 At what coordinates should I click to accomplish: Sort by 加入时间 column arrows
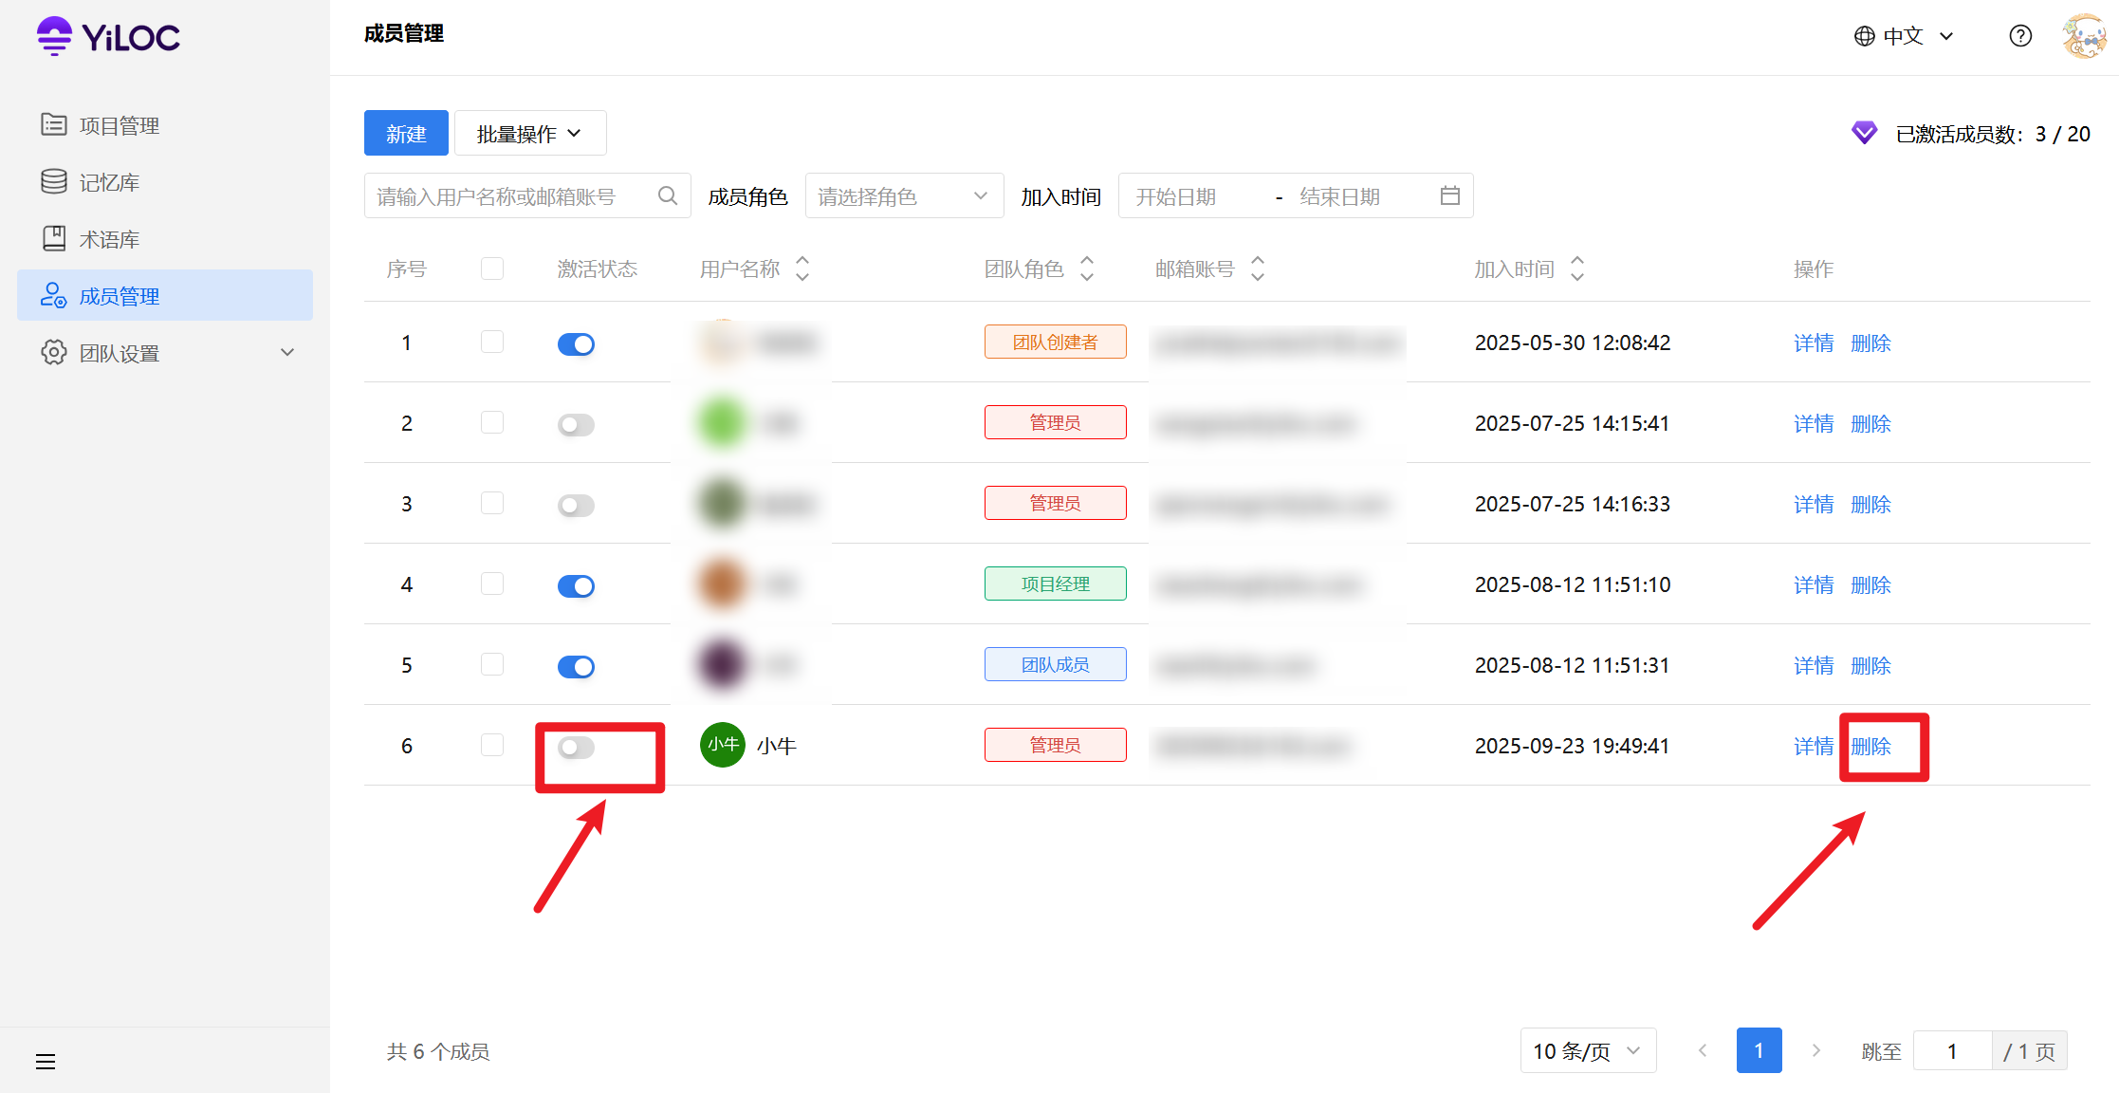[1576, 269]
